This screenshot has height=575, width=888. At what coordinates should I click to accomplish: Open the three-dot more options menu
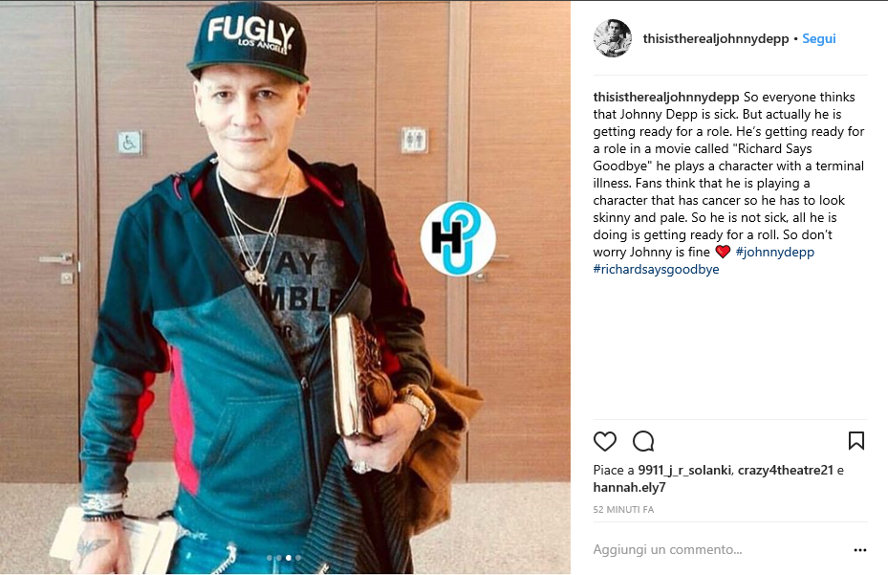[859, 549]
